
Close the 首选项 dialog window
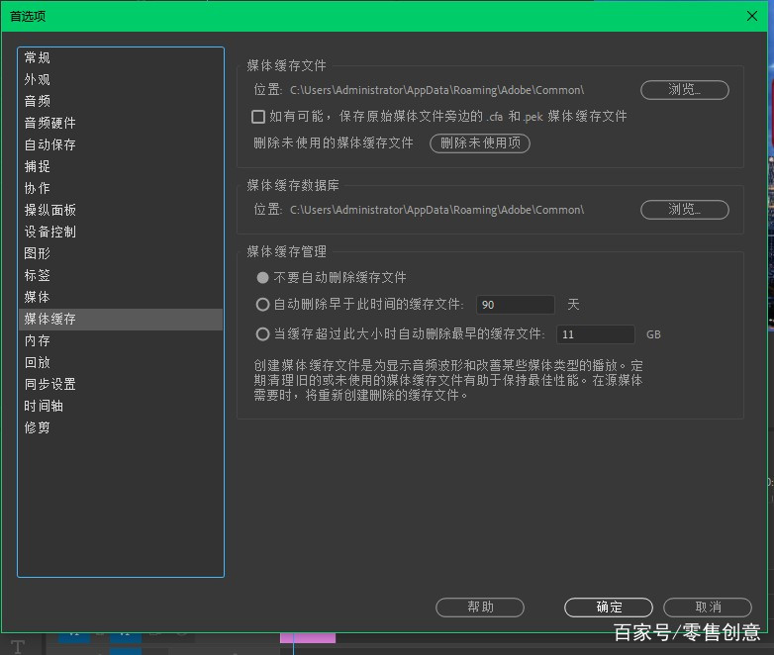coord(752,16)
